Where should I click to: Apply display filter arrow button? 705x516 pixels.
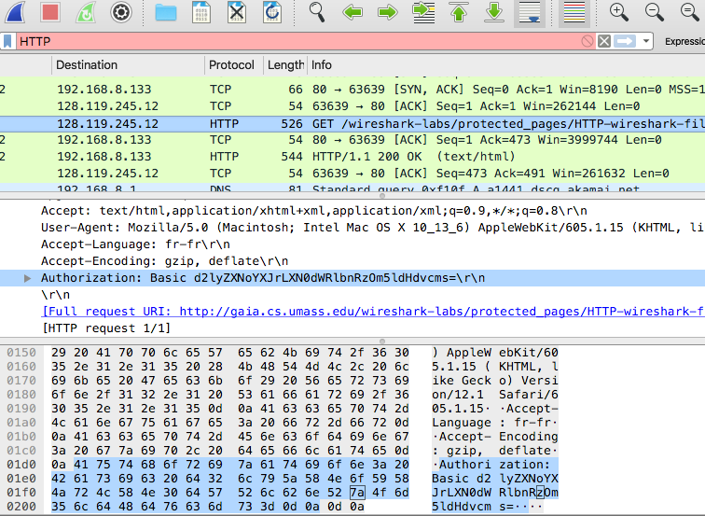point(625,41)
